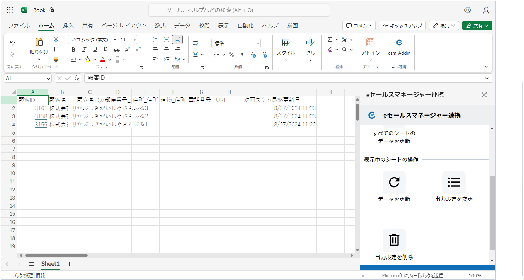Click the コメント button
The width and height of the screenshot is (524, 280).
[x=359, y=26]
